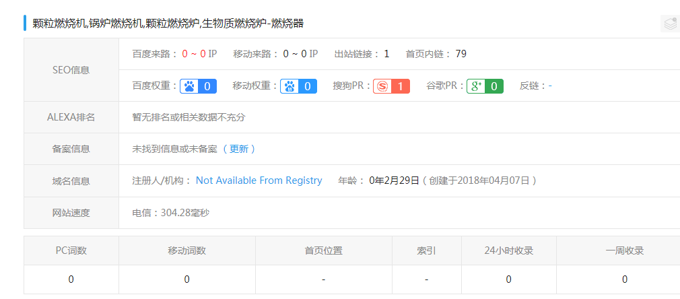The image size is (680, 299).
Task: Click the Sogou S icon beside 搜狗PR
Action: pyautogui.click(x=382, y=86)
